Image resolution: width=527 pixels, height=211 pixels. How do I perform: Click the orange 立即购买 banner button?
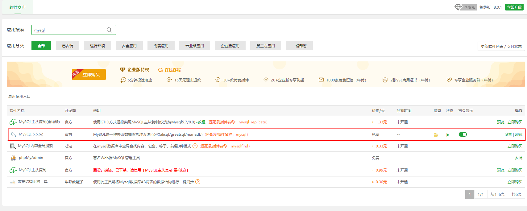89,75
